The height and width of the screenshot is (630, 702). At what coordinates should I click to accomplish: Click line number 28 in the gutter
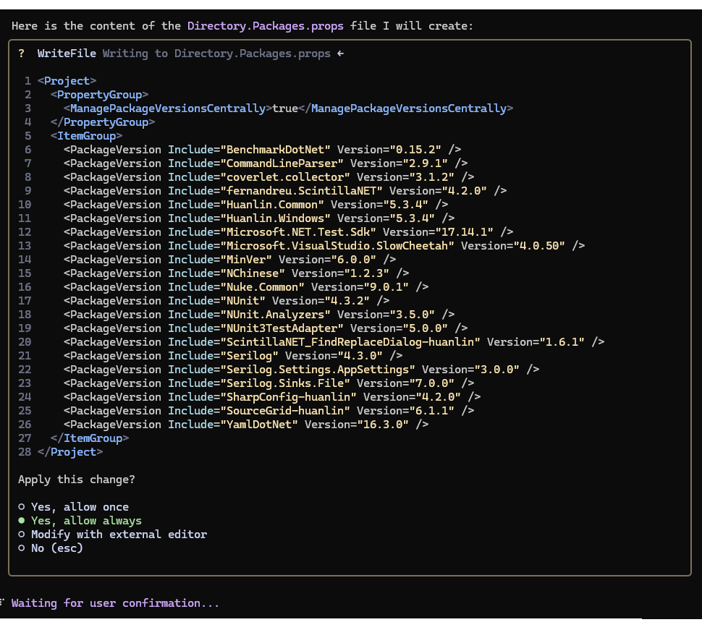[x=25, y=452]
